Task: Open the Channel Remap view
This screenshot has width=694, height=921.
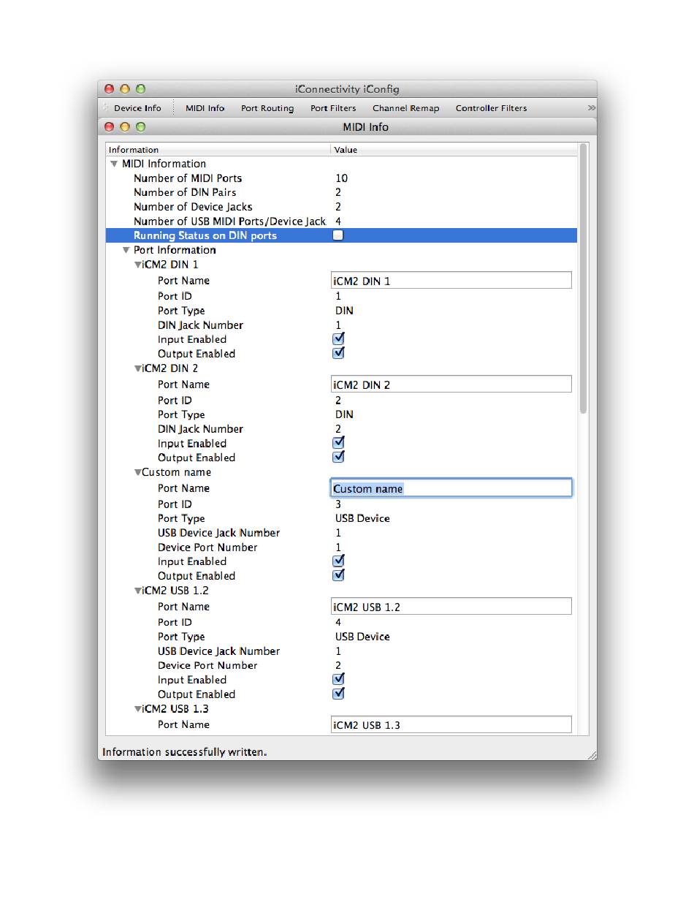Action: [406, 108]
